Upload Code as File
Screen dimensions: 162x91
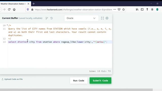click(12, 79)
